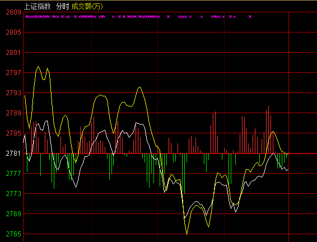
Task: Select the green 2773 price axis label
Action: click(x=13, y=194)
